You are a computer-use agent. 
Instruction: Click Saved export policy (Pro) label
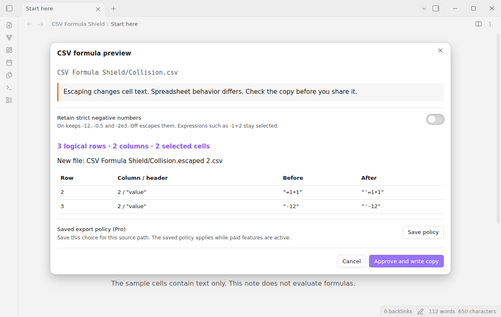coord(91,229)
